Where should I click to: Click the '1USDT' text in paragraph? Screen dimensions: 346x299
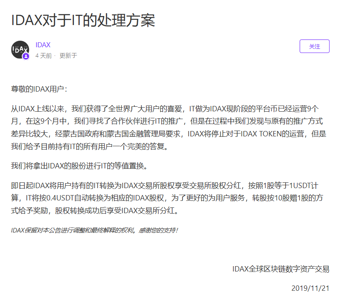(300, 186)
